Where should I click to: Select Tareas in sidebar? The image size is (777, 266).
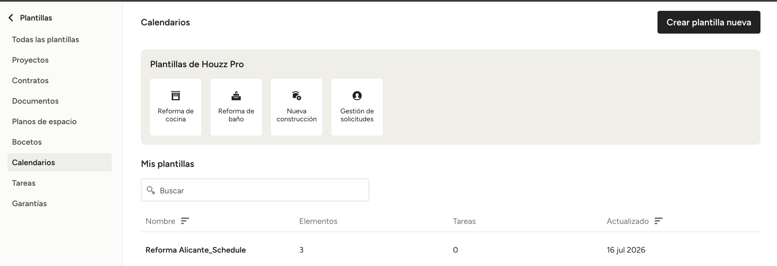(x=23, y=183)
